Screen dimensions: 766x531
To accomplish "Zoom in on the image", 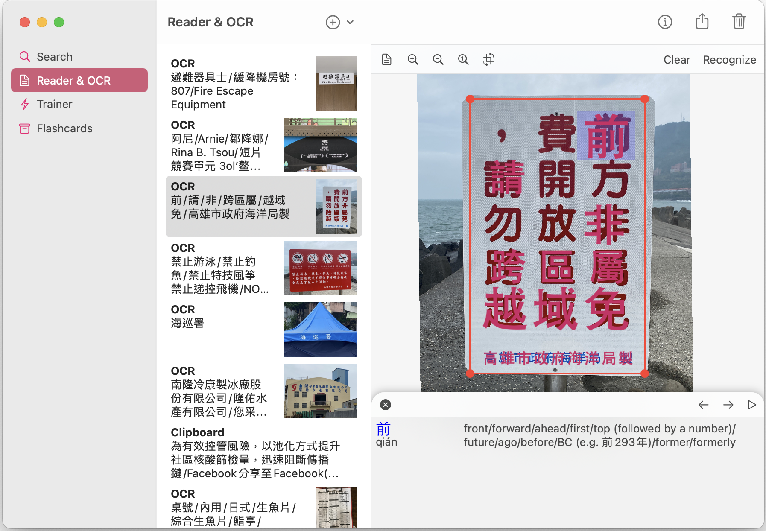I will coord(413,60).
